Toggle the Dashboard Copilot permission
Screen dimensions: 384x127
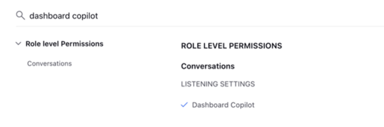pyautogui.click(x=184, y=105)
